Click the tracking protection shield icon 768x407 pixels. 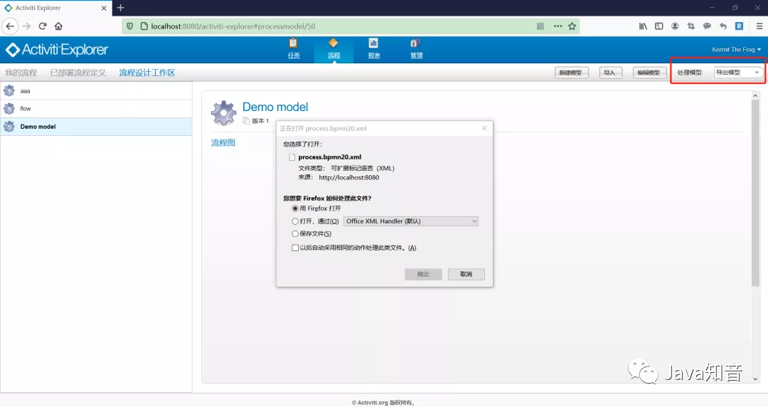(130, 26)
